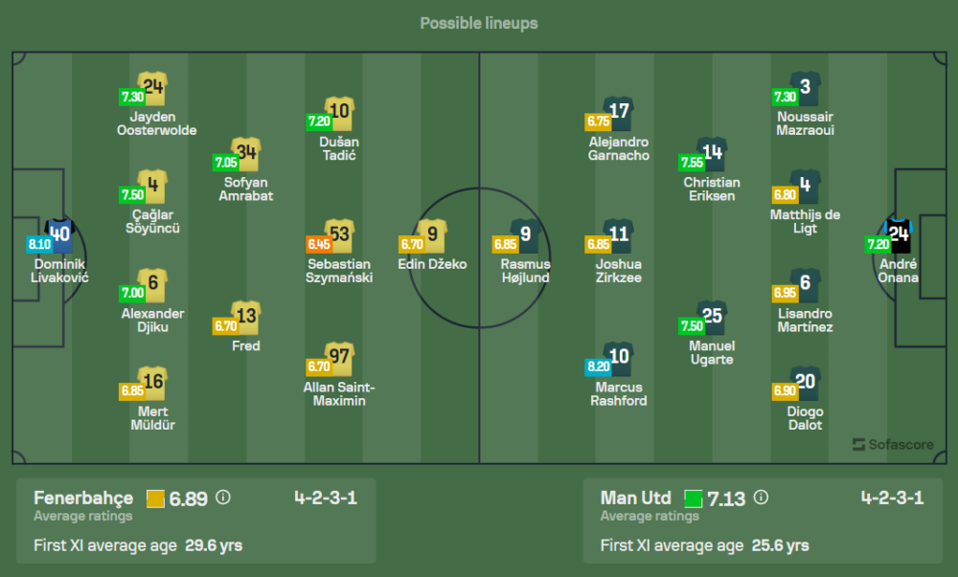Click player name Sofyan Amrabat
The image size is (958, 577).
click(x=246, y=189)
